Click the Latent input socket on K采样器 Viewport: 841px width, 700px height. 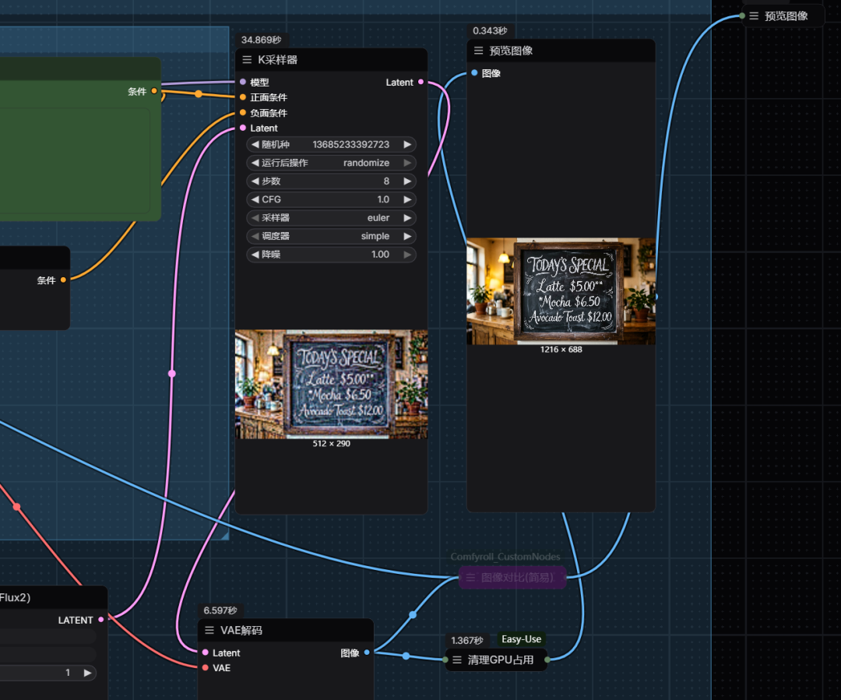243,128
